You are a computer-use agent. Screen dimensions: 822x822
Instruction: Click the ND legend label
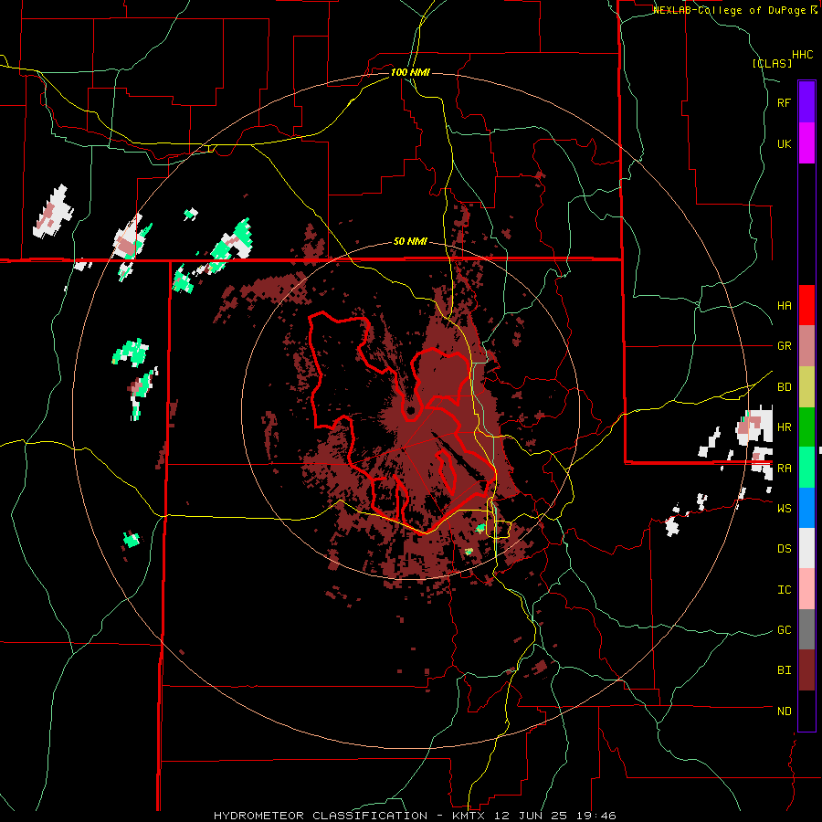784,711
